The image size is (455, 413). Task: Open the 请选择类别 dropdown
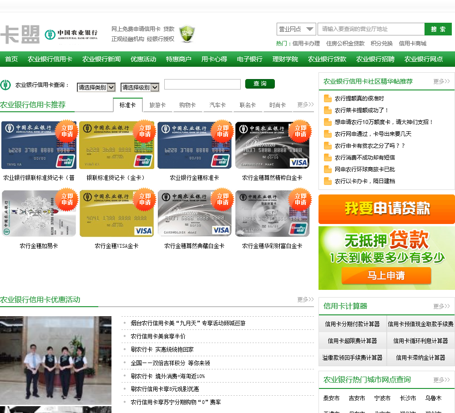[x=96, y=87]
